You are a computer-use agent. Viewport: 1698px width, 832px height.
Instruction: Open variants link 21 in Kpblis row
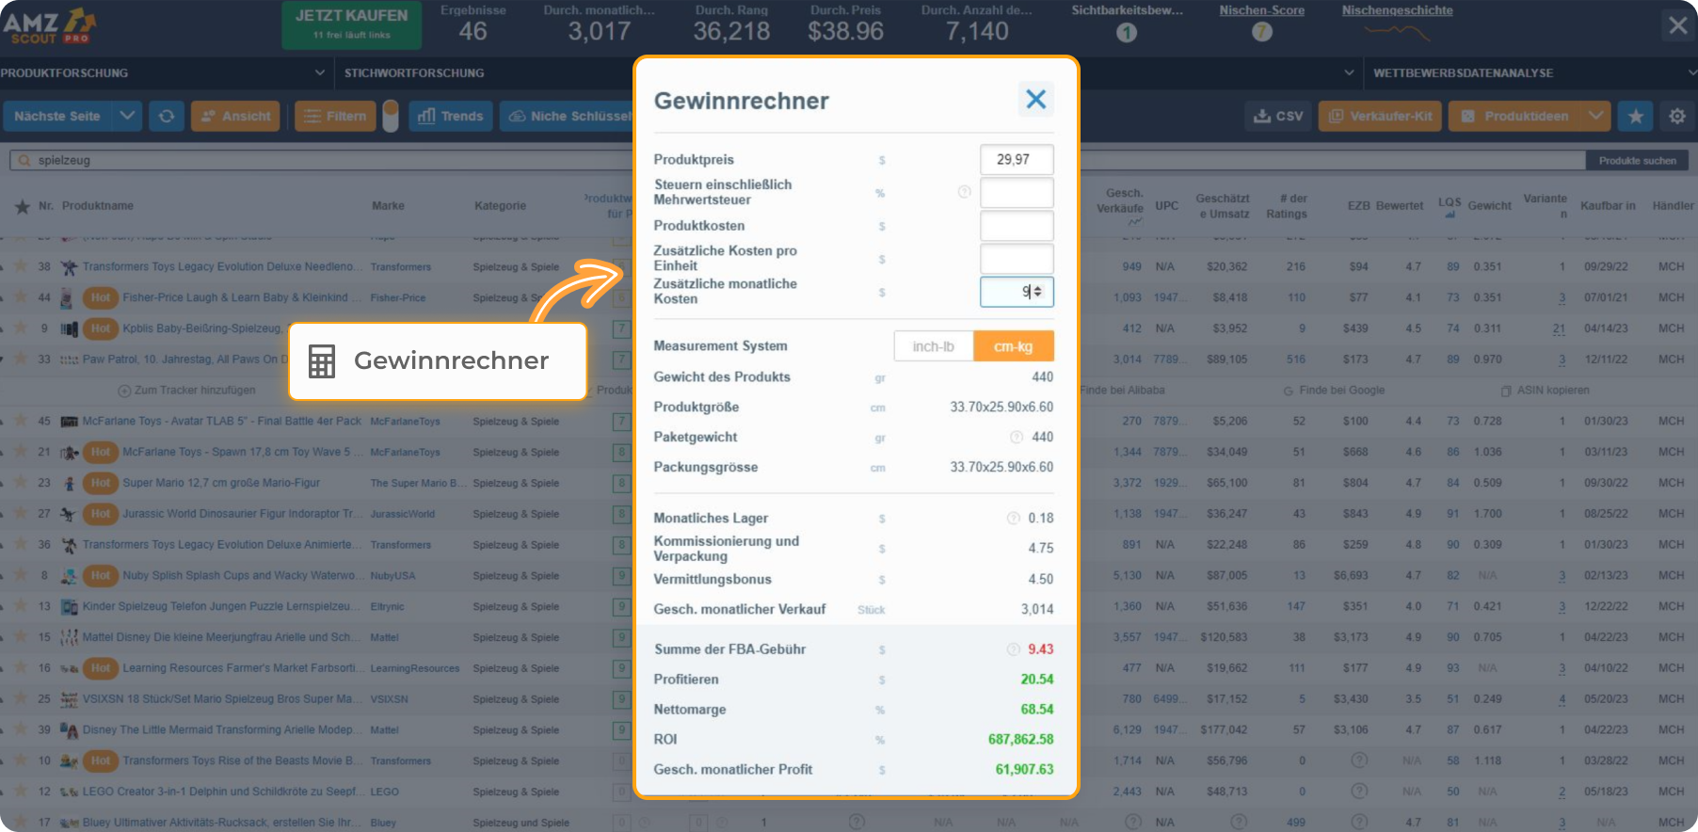click(x=1559, y=328)
